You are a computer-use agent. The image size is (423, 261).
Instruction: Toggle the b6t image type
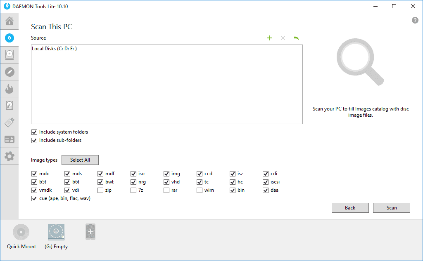[67, 182]
